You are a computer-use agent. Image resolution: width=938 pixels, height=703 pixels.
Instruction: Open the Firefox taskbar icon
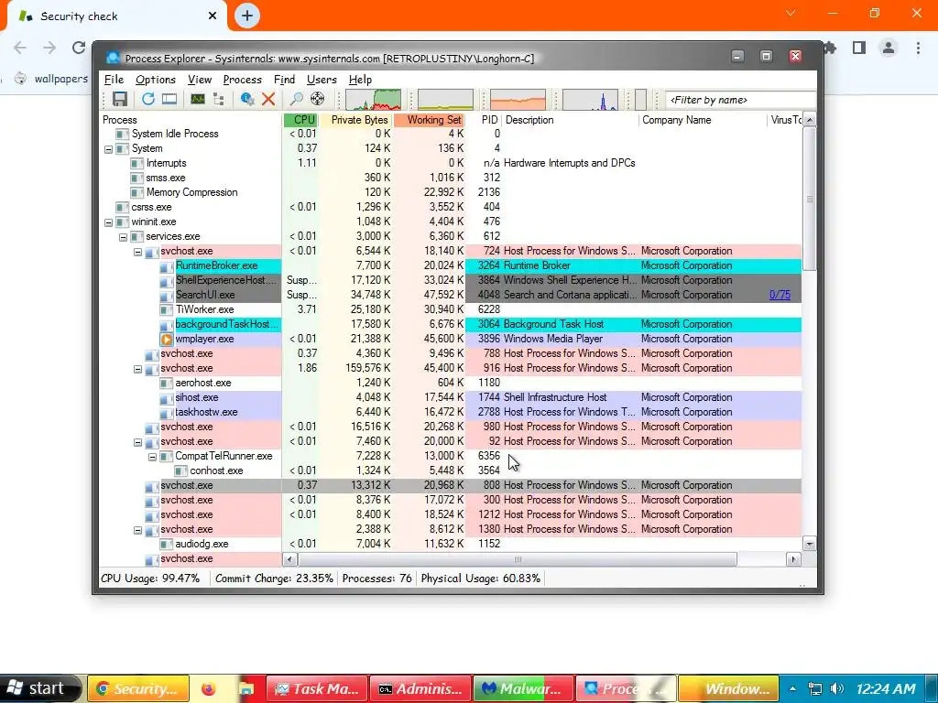(x=208, y=689)
